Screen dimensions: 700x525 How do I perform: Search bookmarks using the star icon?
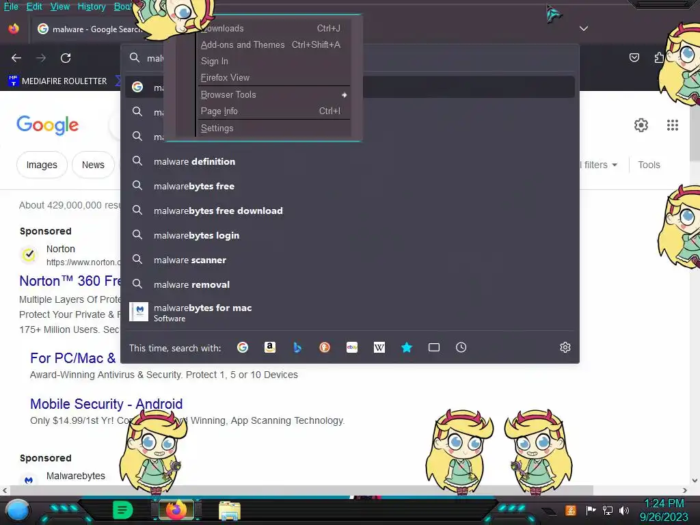tap(407, 347)
